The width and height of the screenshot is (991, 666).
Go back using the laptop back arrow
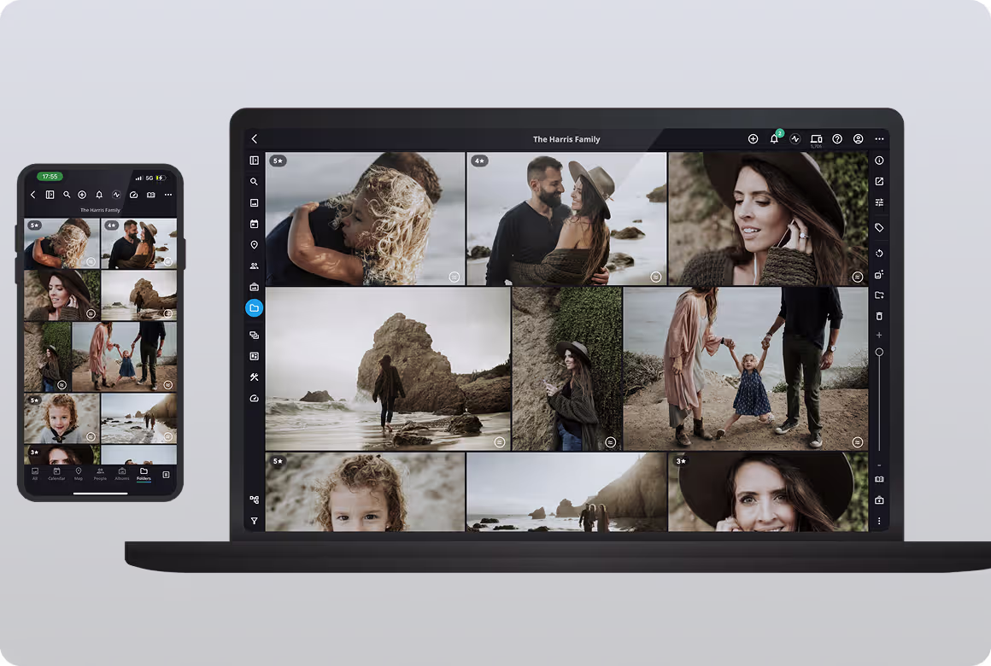[254, 139]
